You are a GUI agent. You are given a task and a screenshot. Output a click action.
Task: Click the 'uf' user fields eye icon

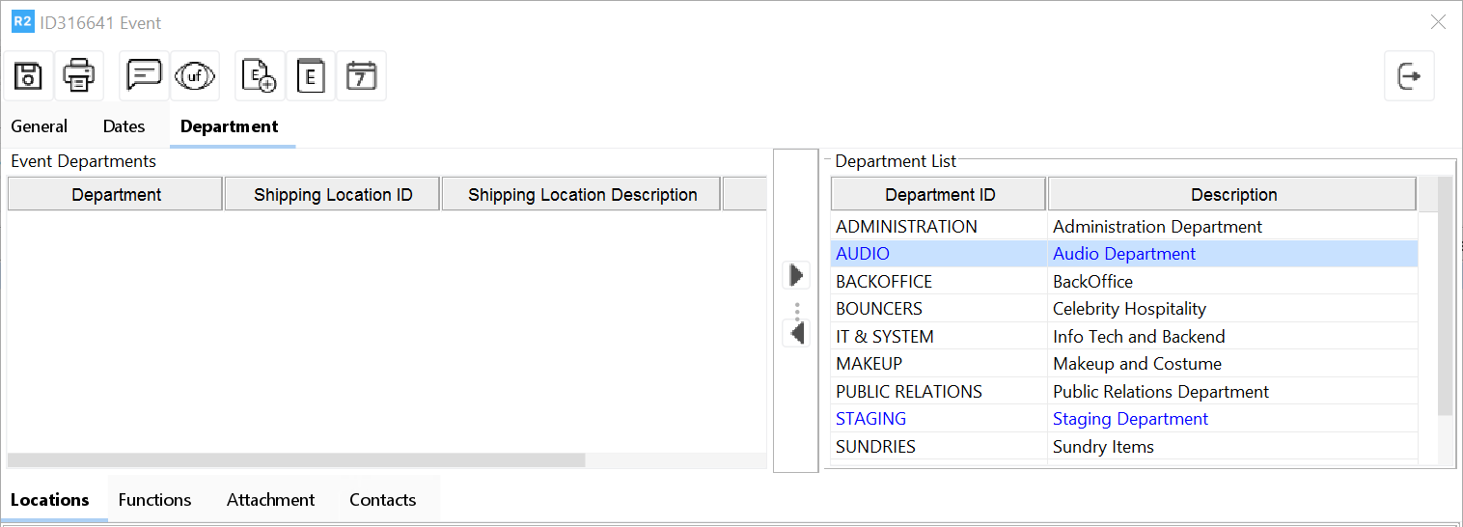tap(194, 76)
